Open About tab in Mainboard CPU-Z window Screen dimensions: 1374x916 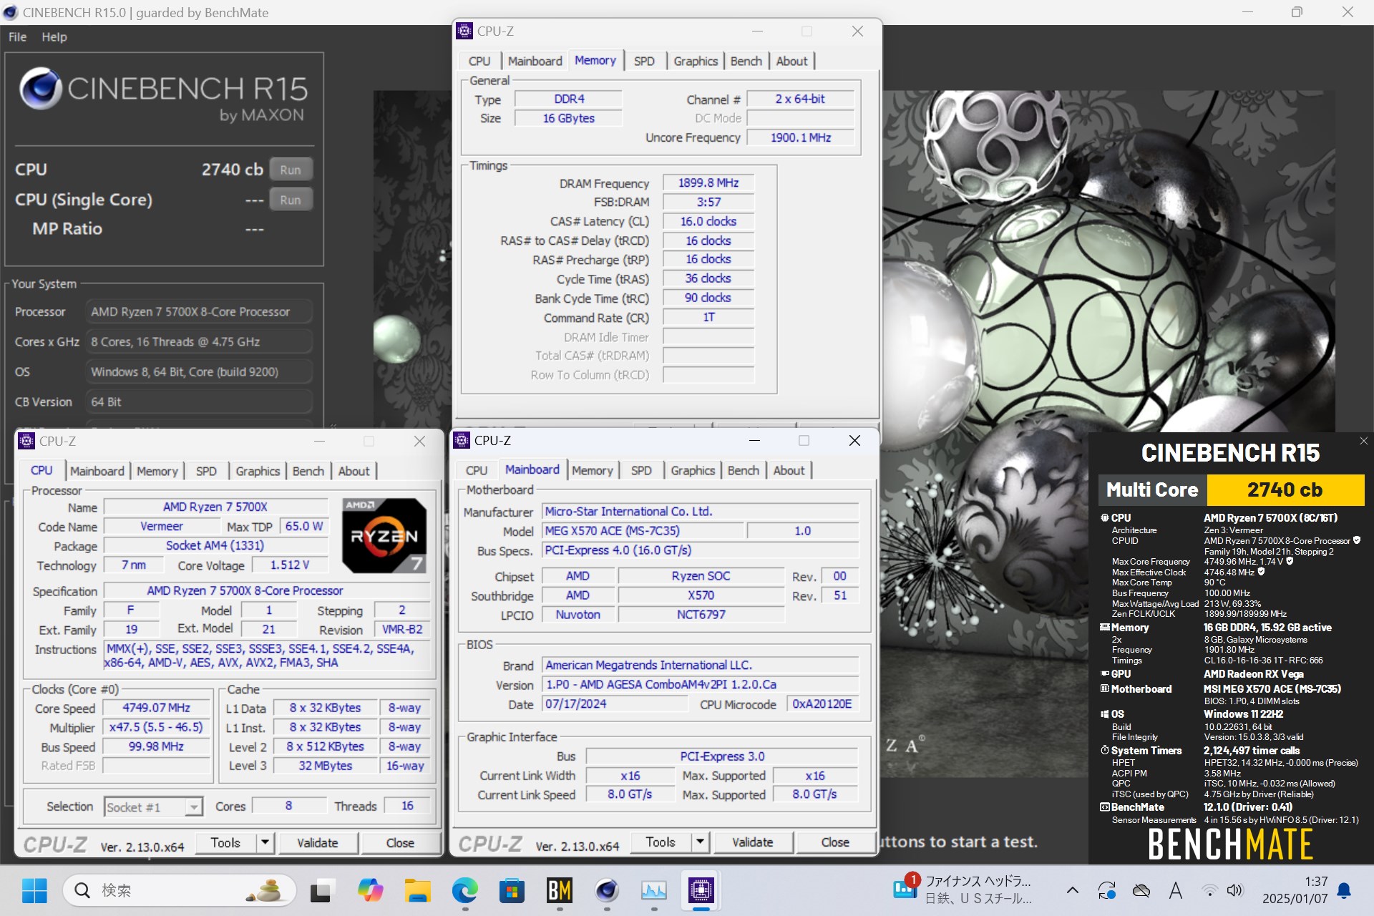coord(789,471)
